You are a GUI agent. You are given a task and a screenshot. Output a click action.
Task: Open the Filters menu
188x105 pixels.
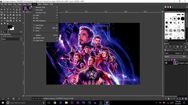39,4
